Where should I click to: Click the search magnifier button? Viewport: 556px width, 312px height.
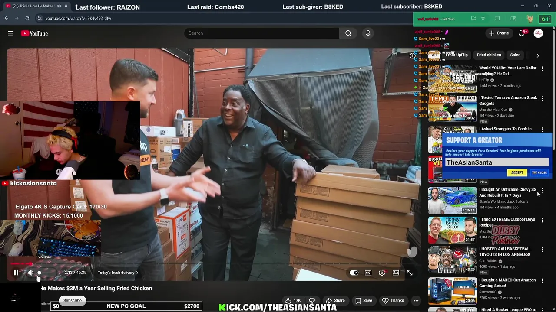348,33
